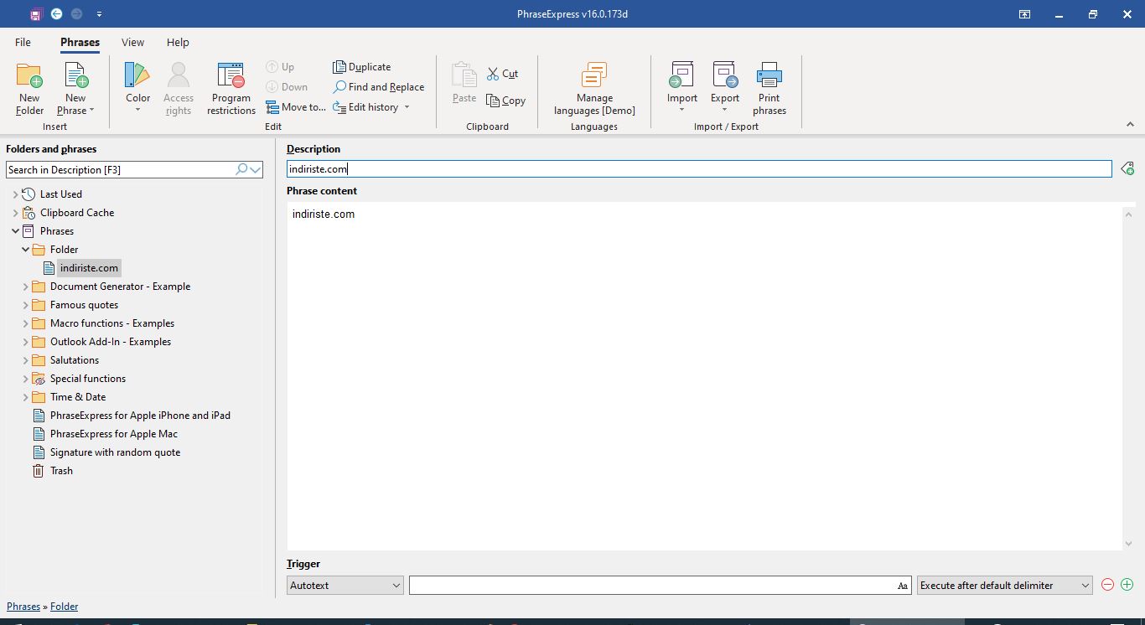
Task: Expand Famous quotes folder
Action: tap(25, 305)
